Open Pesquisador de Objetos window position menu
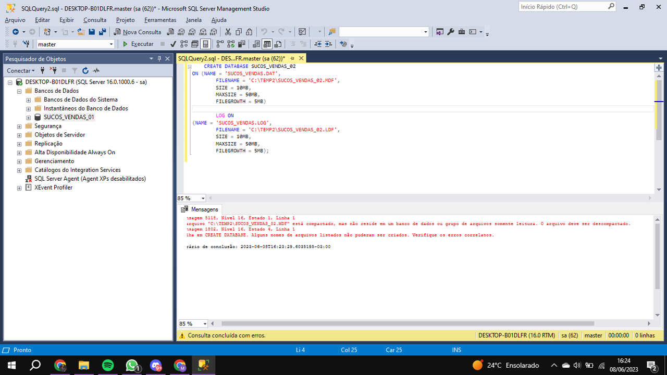 (151, 59)
